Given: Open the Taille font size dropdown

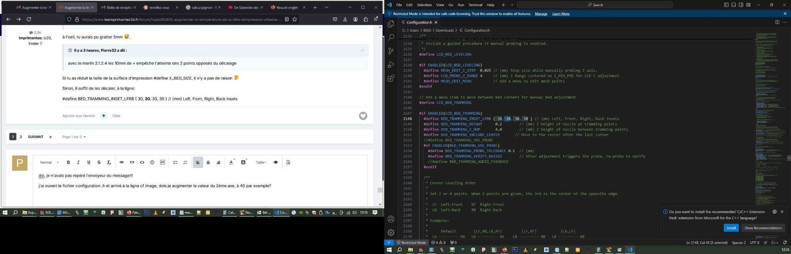Looking at the screenshot, I should click(261, 163).
